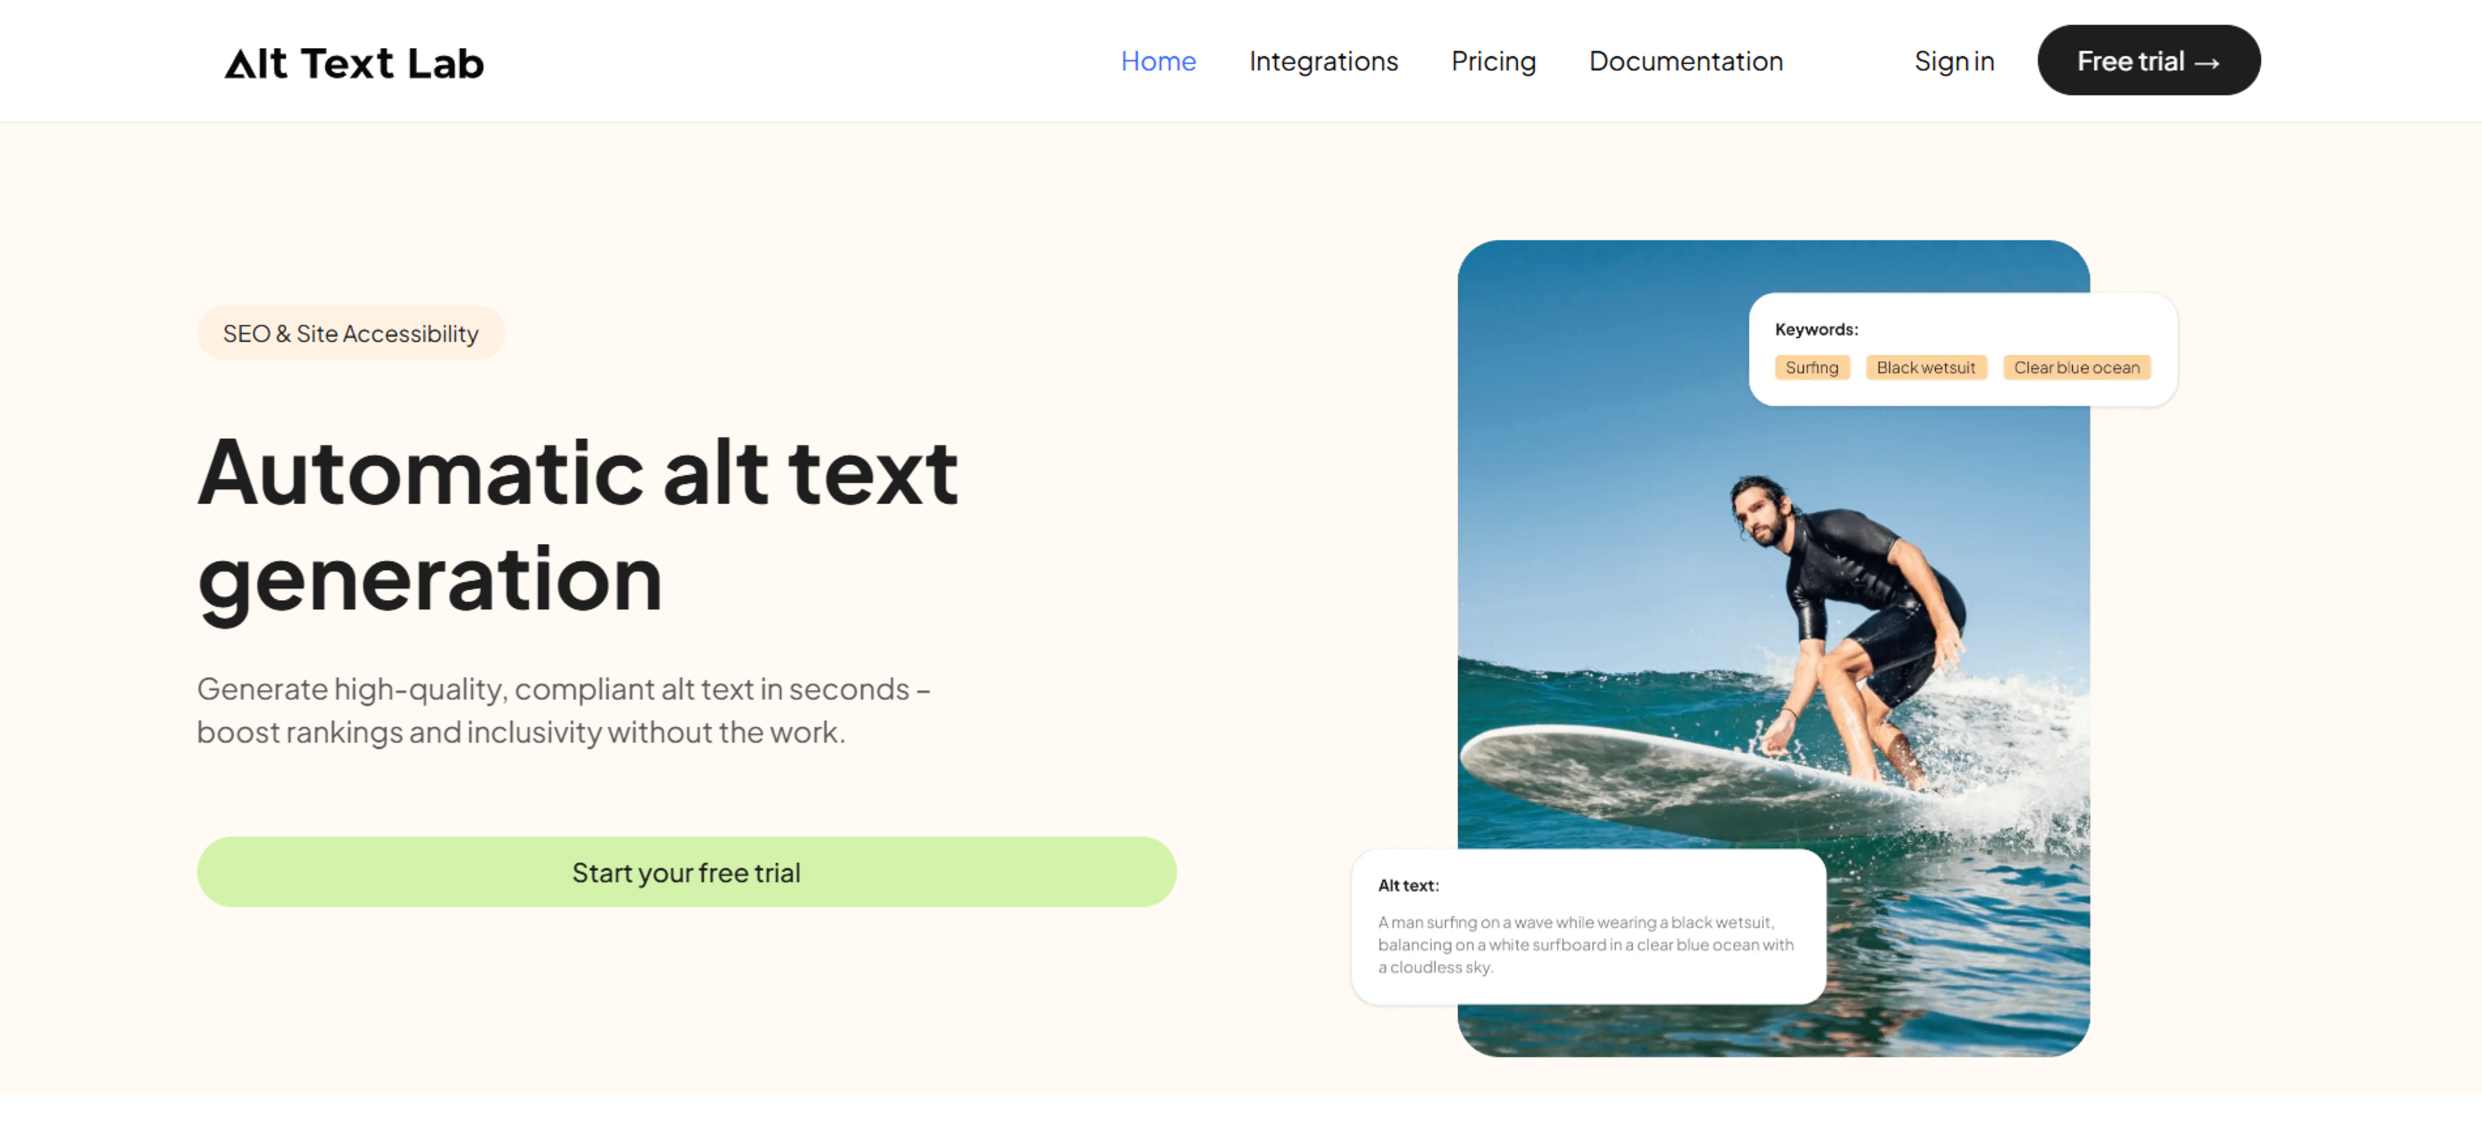The height and width of the screenshot is (1129, 2482).
Task: Select the Black wetsuit keyword tag
Action: point(1925,368)
